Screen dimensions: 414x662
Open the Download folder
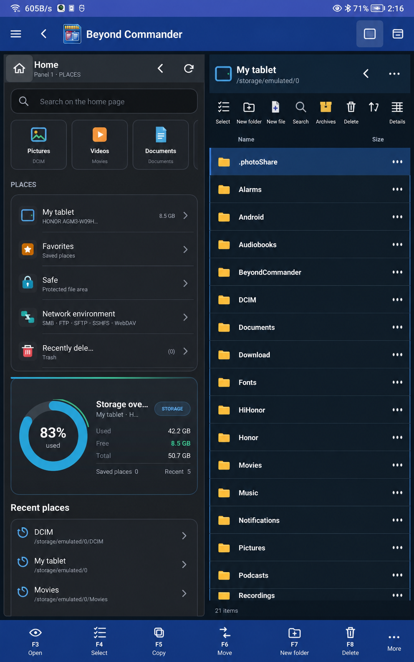310,355
